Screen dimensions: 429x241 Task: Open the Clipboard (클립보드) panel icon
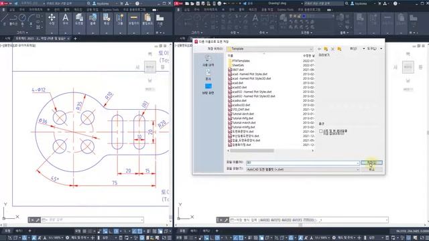147,18
